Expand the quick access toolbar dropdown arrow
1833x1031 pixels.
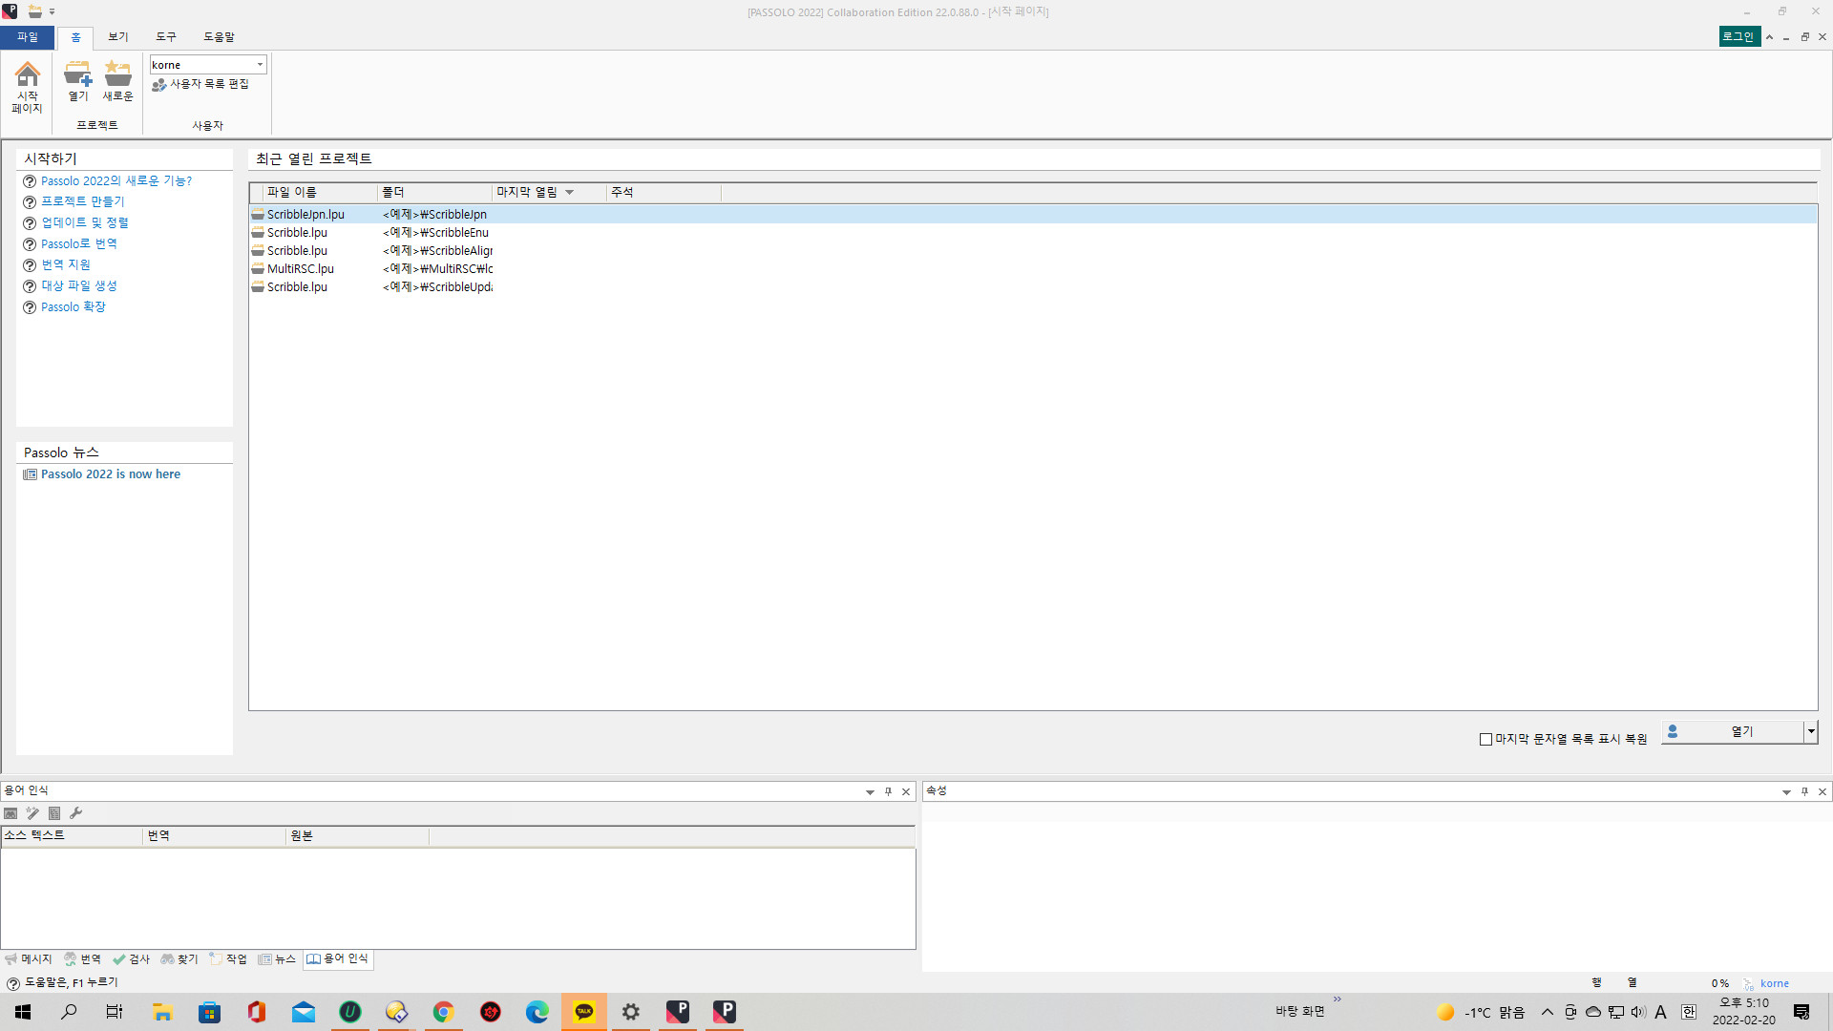[52, 12]
